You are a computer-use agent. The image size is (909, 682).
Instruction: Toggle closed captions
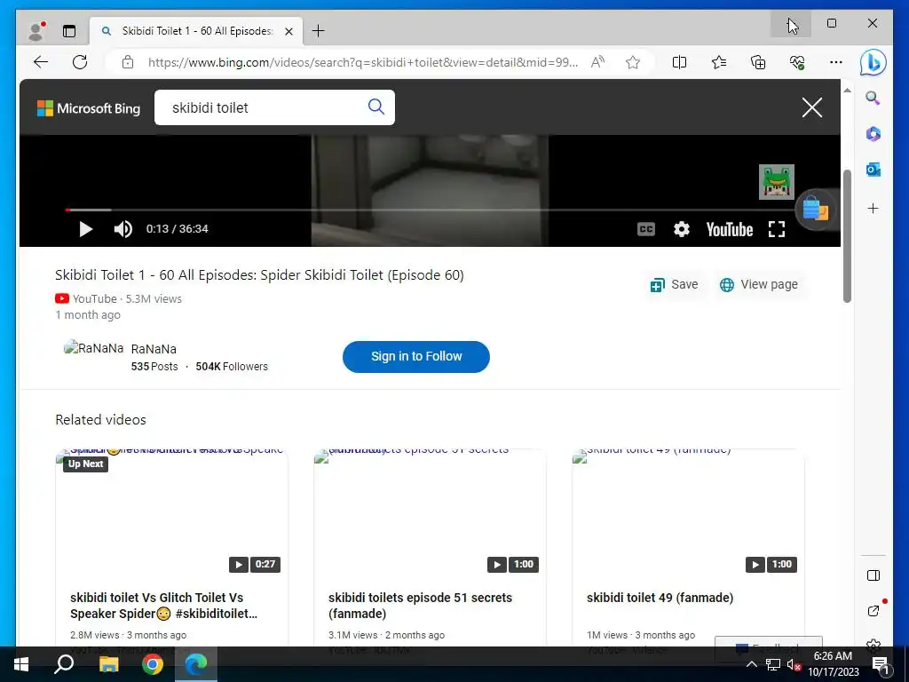pyautogui.click(x=646, y=229)
